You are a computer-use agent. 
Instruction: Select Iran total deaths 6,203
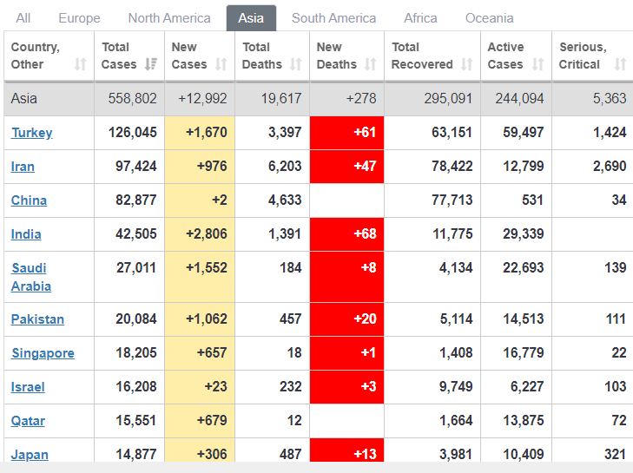[x=285, y=167]
